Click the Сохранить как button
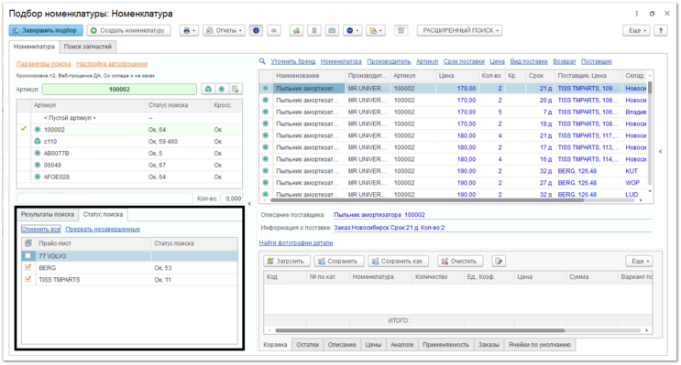Image resolution: width=681 pixels, height=365 pixels. pos(398,261)
